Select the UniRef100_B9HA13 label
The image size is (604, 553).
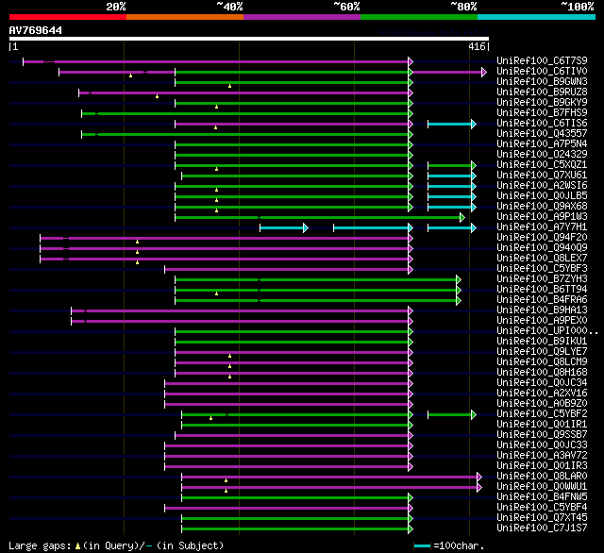[x=542, y=310]
